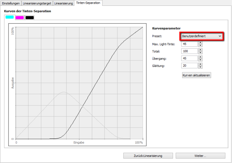The image size is (232, 163).
Task: Increase the Total value with up arrow
Action: pyautogui.click(x=200, y=50)
